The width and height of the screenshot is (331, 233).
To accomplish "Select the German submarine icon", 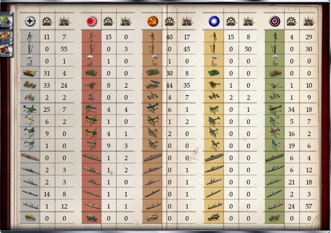I will [x=30, y=194].
